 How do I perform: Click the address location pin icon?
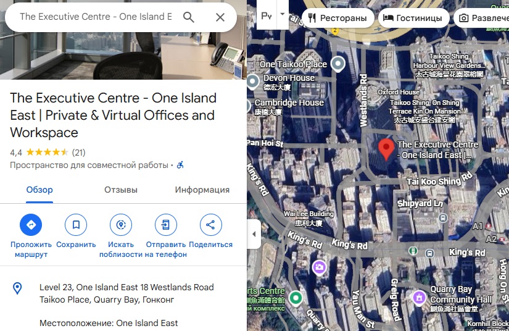click(17, 288)
